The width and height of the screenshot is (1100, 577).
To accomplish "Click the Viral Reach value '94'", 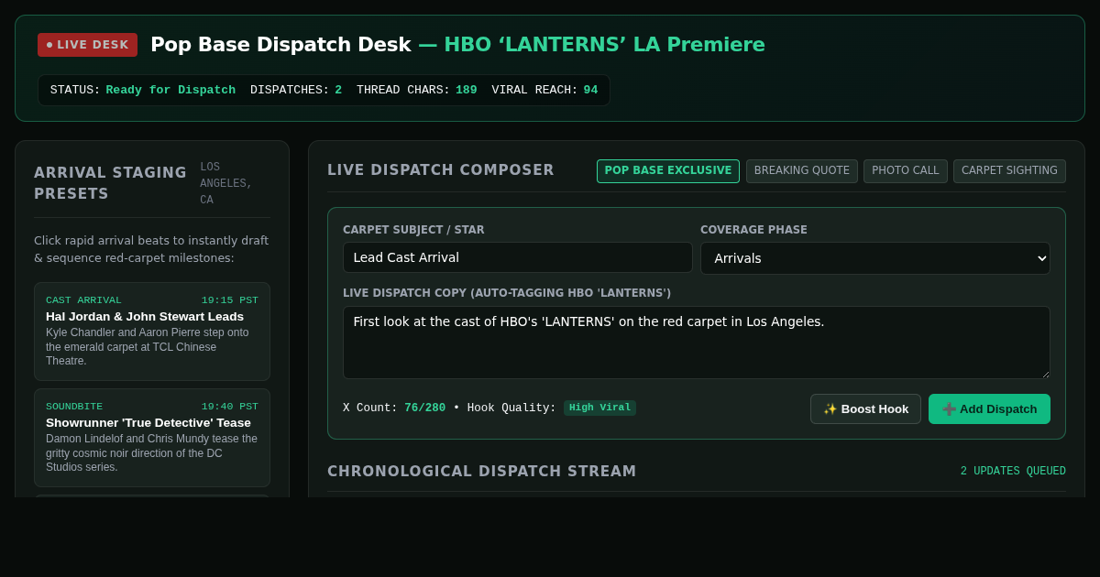I will tap(590, 90).
